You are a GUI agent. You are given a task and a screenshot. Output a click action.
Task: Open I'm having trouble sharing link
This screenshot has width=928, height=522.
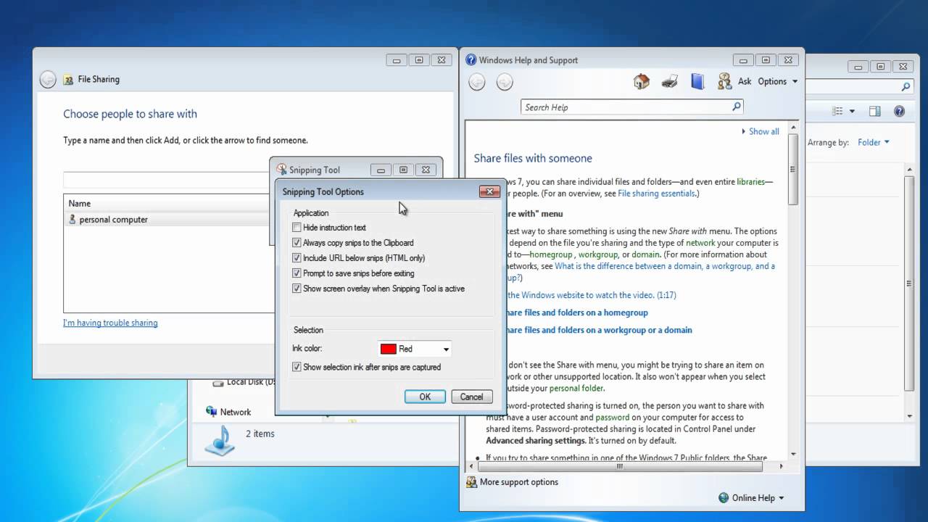point(110,323)
